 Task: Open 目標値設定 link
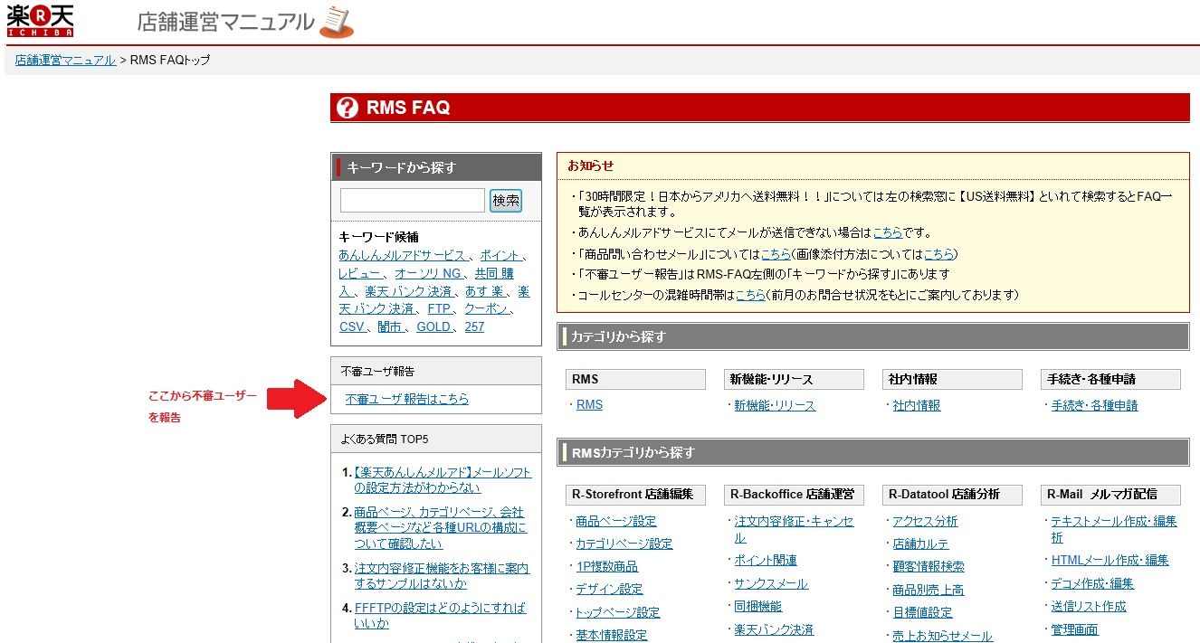(x=922, y=612)
